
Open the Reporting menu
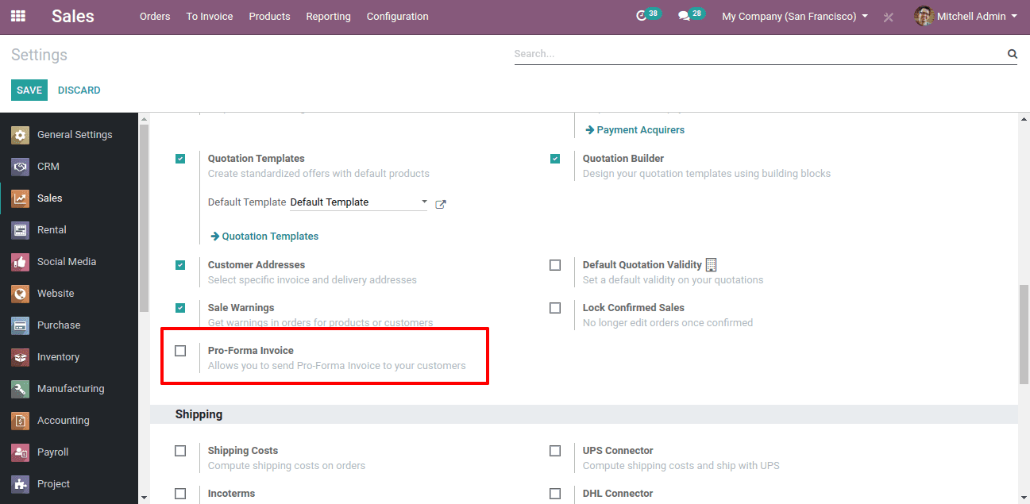click(328, 16)
